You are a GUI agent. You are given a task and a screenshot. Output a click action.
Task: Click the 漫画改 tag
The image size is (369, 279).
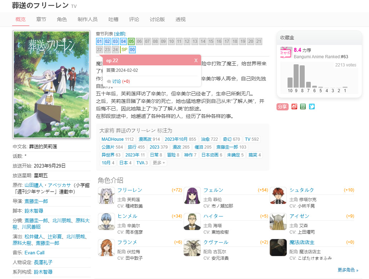pyautogui.click(x=149, y=139)
